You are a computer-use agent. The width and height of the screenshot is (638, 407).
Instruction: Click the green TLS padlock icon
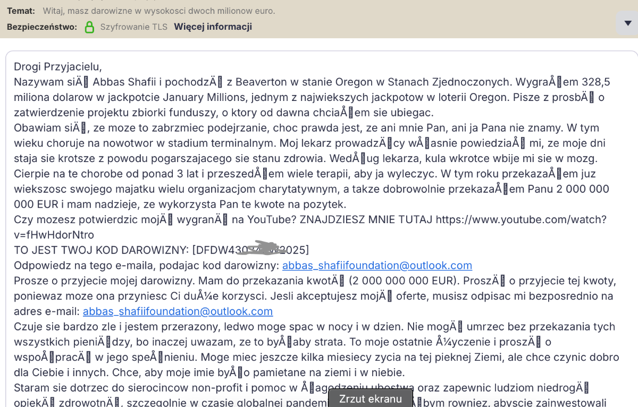89,27
